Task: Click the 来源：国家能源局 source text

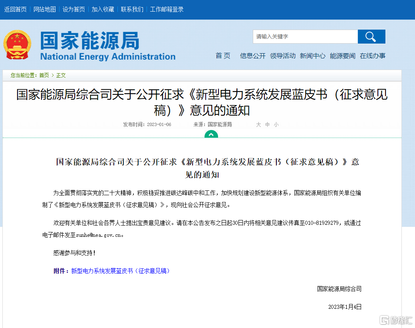Action: (212, 125)
